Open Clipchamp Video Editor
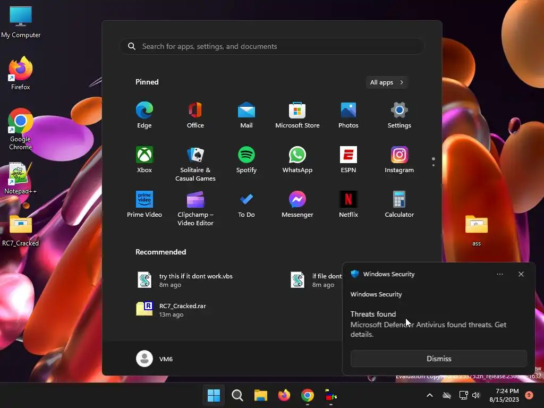Image resolution: width=544 pixels, height=408 pixels. [195, 208]
